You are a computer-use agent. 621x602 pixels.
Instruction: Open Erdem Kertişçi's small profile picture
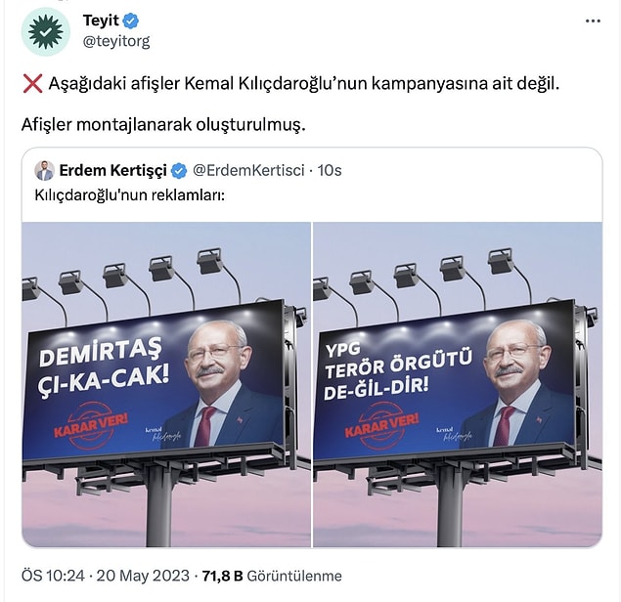click(x=44, y=171)
